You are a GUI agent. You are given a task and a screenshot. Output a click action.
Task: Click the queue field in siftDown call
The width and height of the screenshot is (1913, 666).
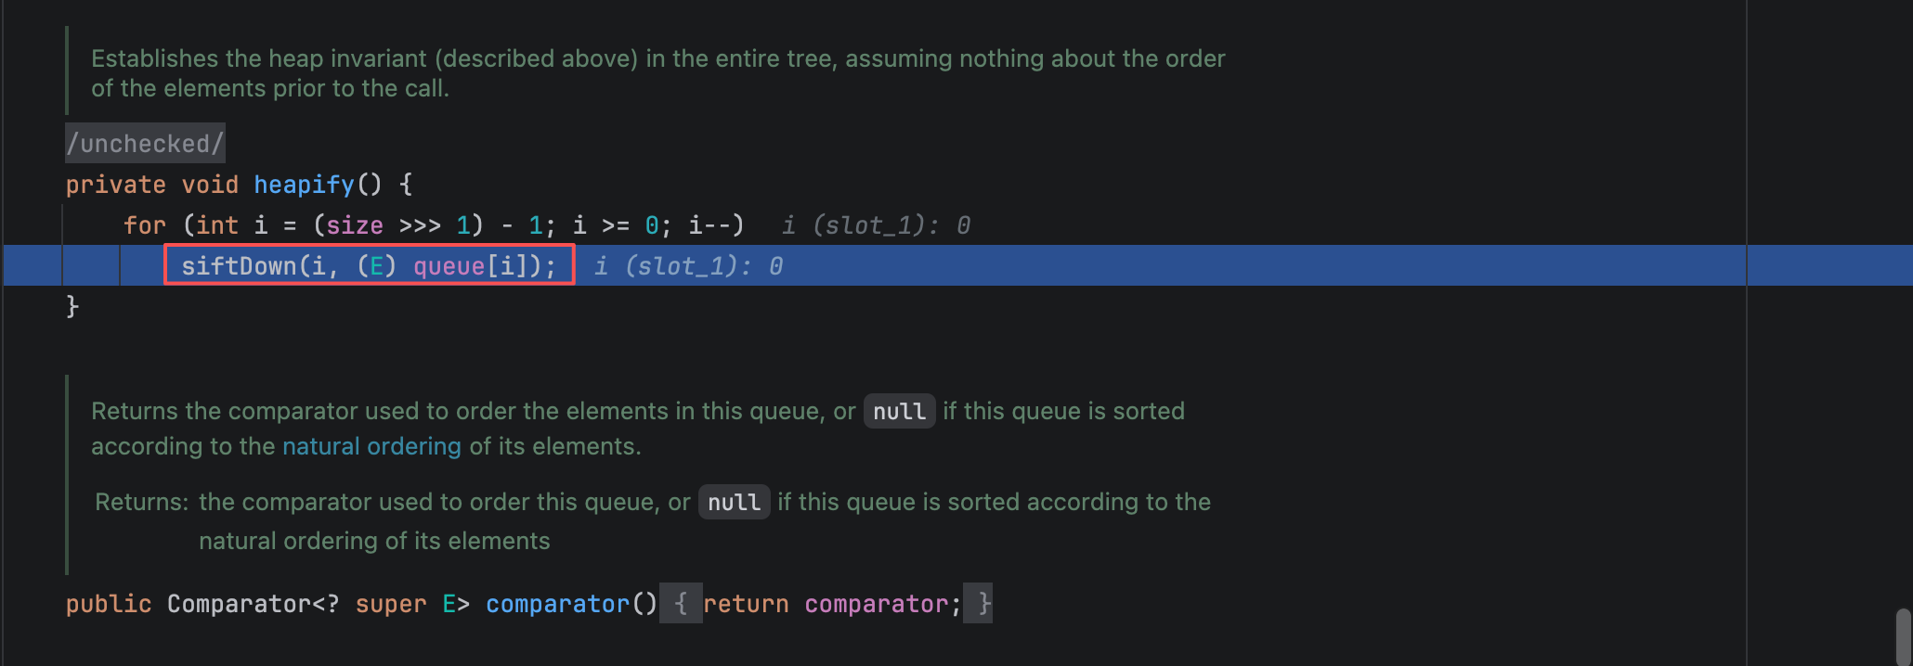[x=449, y=266]
